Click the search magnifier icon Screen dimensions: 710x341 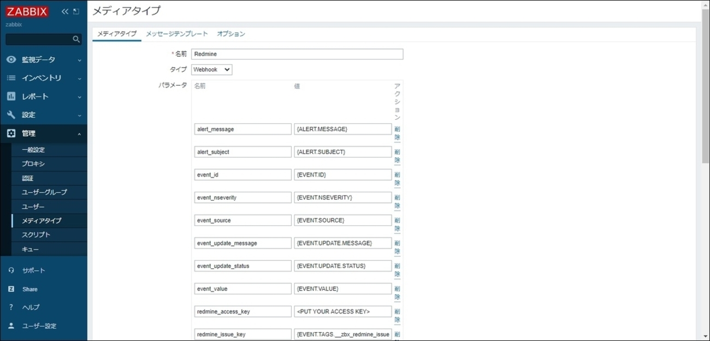76,39
